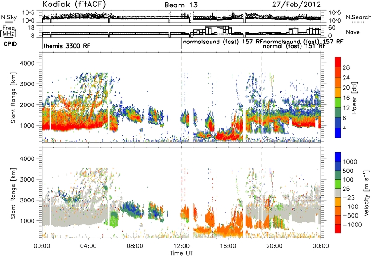Click the dashed 12:00 marker in power panel
This screenshot has height=256, width=371.
pyautogui.click(x=181, y=98)
